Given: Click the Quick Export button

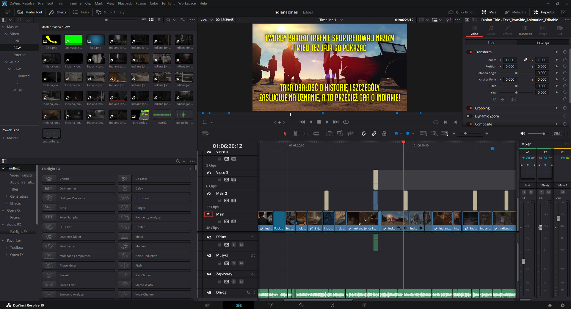Looking at the screenshot, I should [x=461, y=12].
